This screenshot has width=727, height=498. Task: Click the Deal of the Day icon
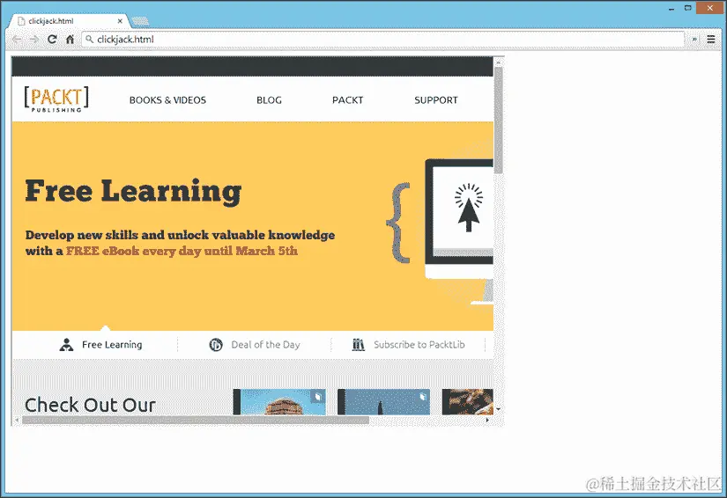click(x=216, y=345)
